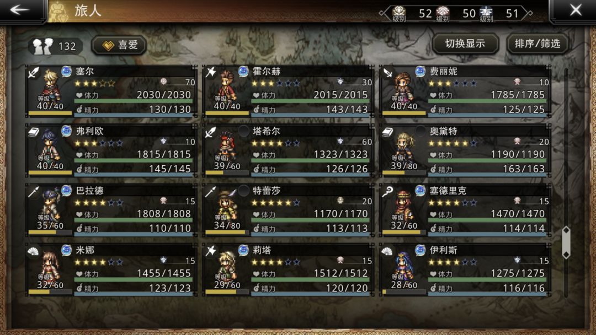The width and height of the screenshot is (596, 335).
Task: Toggle the 喜爱 favorites filter
Action: click(x=119, y=45)
